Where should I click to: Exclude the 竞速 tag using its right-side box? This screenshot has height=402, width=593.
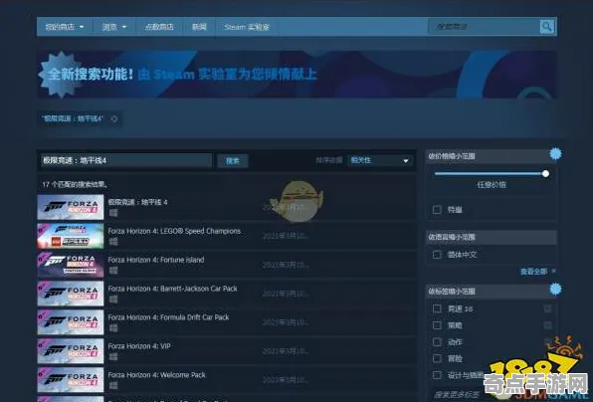pyautogui.click(x=547, y=309)
